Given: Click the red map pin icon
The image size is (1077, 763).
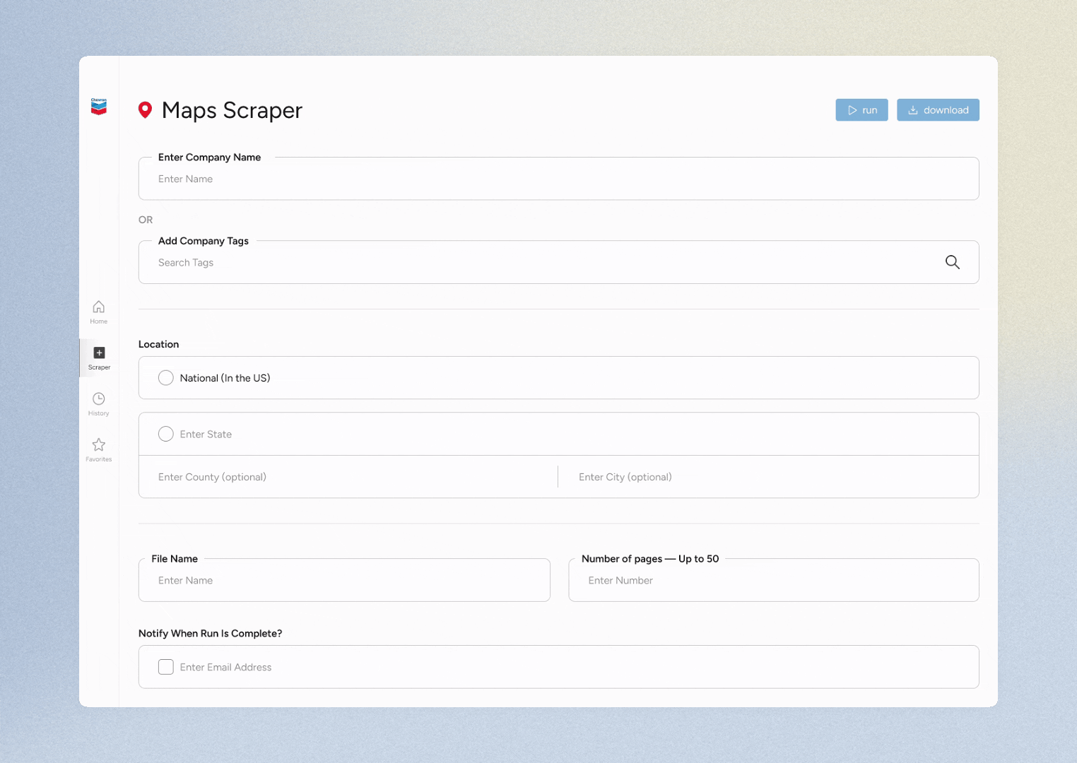Looking at the screenshot, I should click(x=145, y=110).
